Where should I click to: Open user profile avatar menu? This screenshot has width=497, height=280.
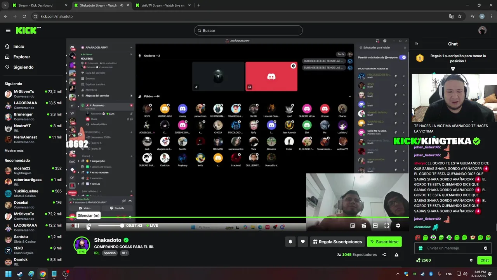coord(483,30)
